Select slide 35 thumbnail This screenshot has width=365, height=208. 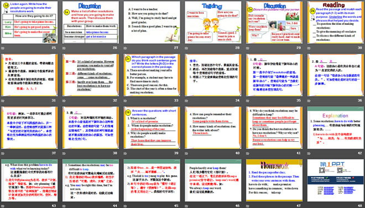point(274,75)
